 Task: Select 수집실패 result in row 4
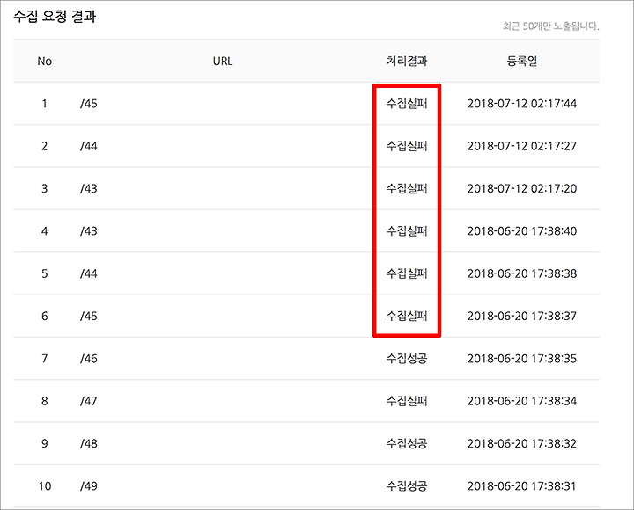point(407,231)
